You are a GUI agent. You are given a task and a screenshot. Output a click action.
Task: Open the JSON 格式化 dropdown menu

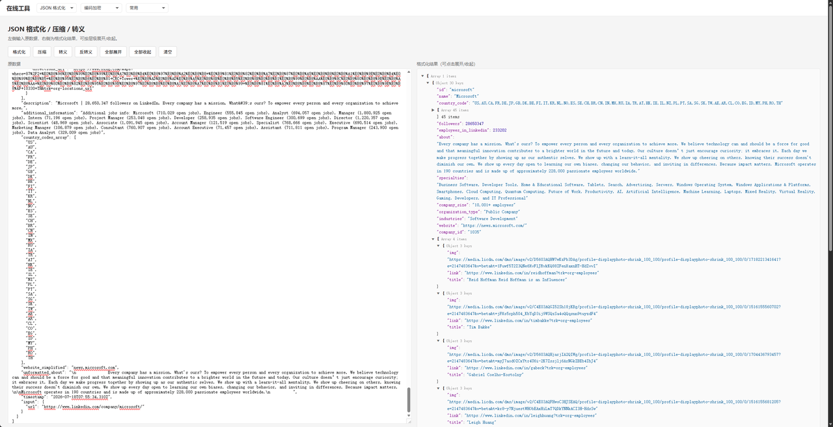(x=57, y=8)
